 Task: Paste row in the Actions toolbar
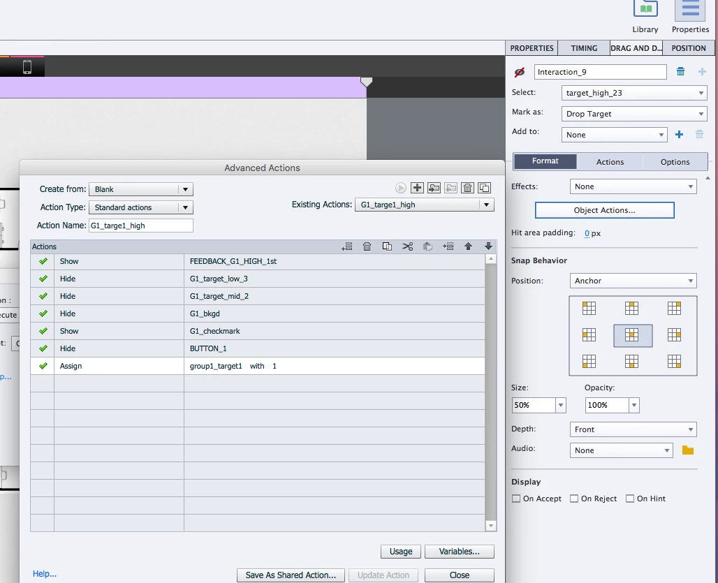click(x=427, y=246)
